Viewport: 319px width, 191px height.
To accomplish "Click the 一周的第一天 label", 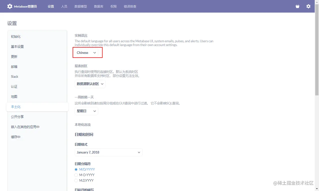I will point(84,97).
